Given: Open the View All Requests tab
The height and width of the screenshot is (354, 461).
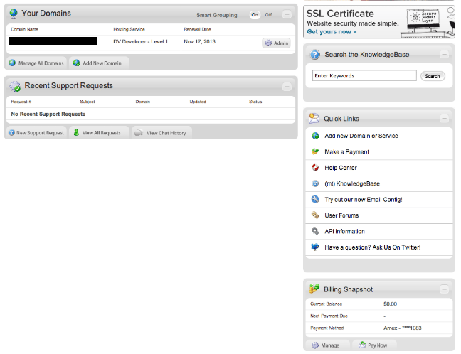Looking at the screenshot, I should [x=99, y=133].
